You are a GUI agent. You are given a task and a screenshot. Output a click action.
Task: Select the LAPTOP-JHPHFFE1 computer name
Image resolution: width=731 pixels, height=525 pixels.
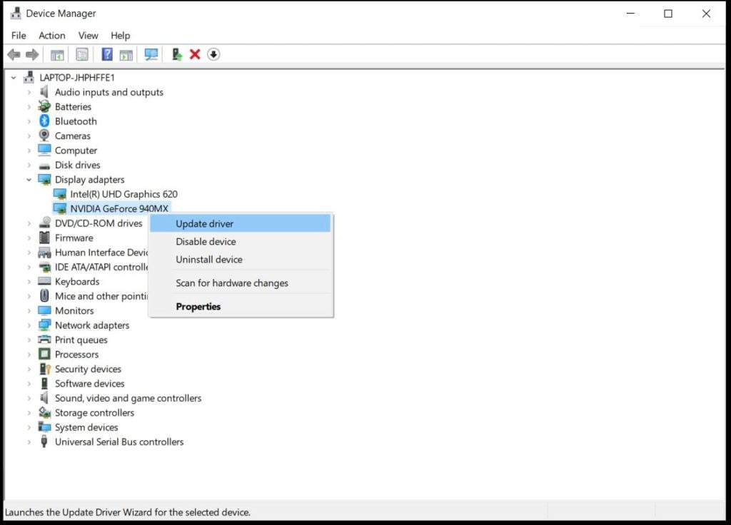(x=77, y=77)
